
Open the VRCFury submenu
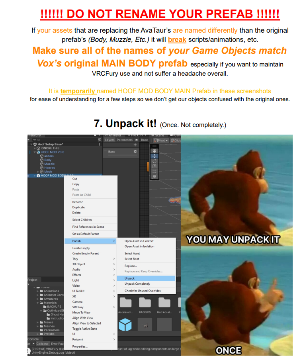[x=91, y=307]
